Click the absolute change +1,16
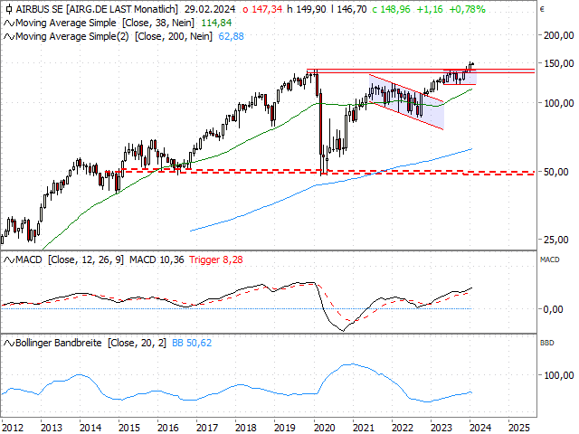Screen dimensions: 579x434 430,9
